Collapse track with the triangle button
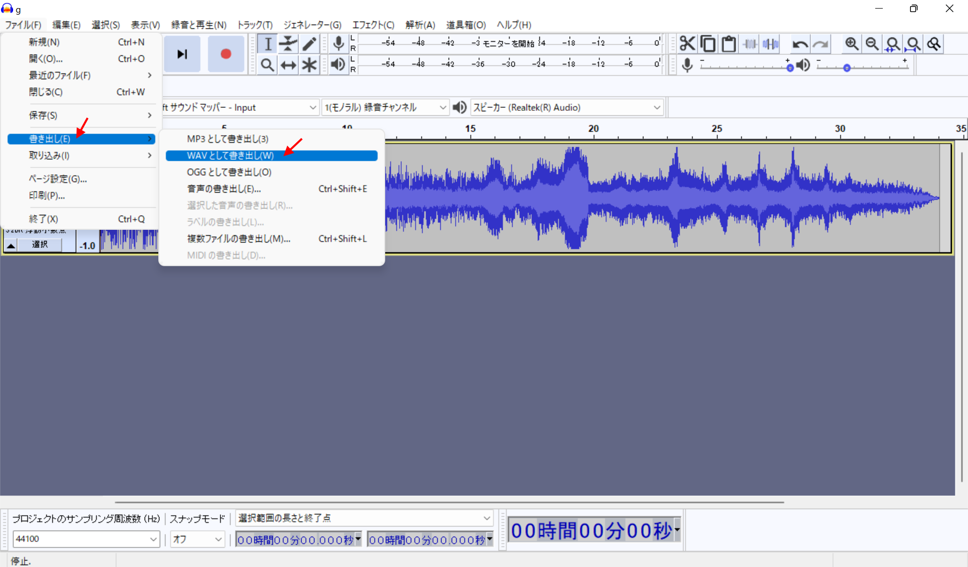The width and height of the screenshot is (968, 567). click(11, 245)
